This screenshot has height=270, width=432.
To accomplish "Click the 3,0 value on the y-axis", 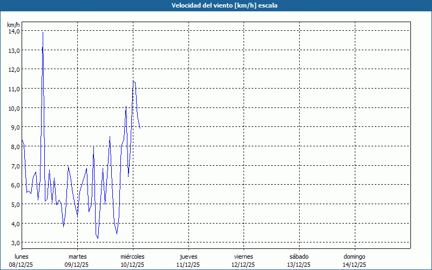I will (x=15, y=242).
